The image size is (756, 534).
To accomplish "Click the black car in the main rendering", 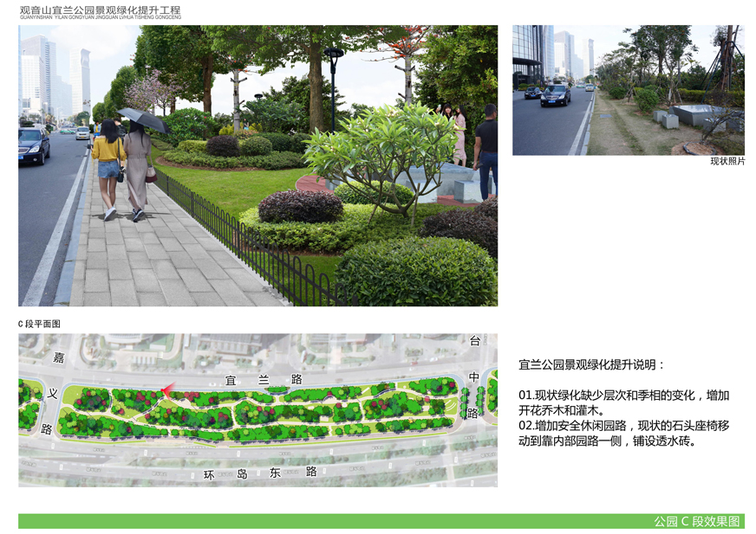I will pos(33,145).
